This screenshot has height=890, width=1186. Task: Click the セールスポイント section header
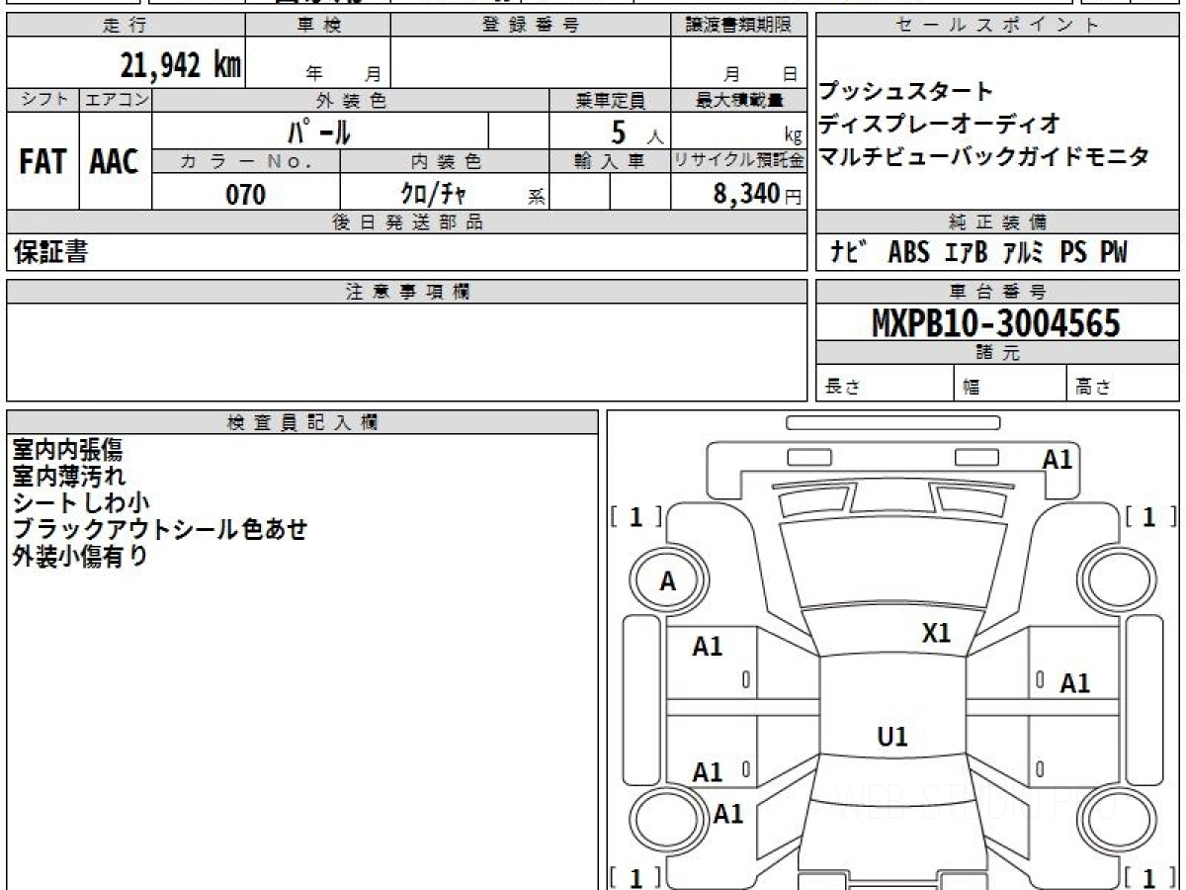(x=997, y=26)
